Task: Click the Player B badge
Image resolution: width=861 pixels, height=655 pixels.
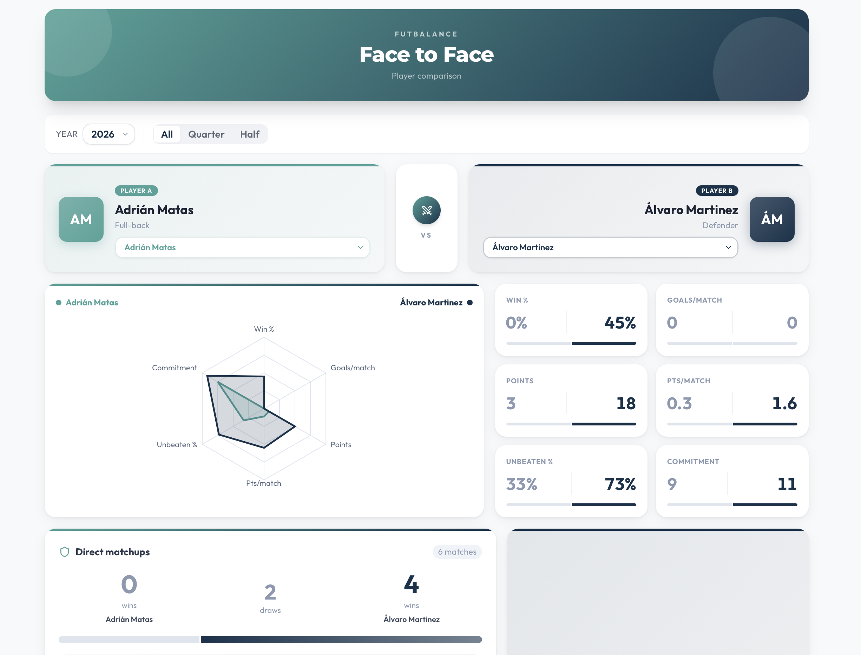Action: (x=717, y=191)
